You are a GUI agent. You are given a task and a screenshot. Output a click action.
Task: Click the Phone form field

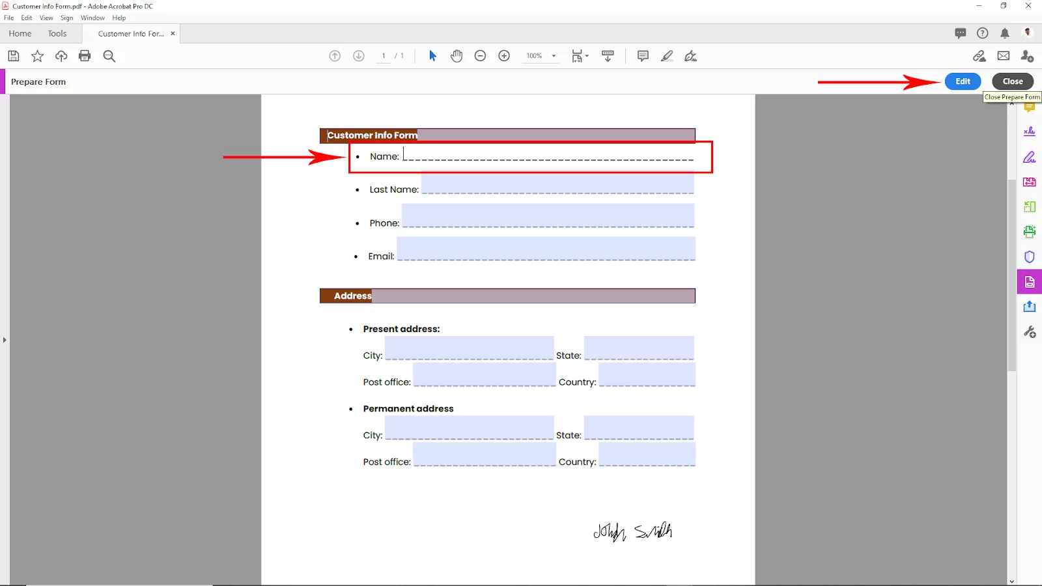pos(548,216)
